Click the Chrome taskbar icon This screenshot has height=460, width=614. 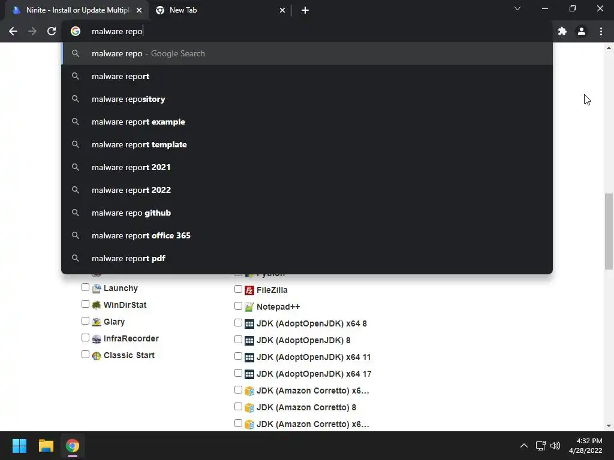pyautogui.click(x=73, y=446)
